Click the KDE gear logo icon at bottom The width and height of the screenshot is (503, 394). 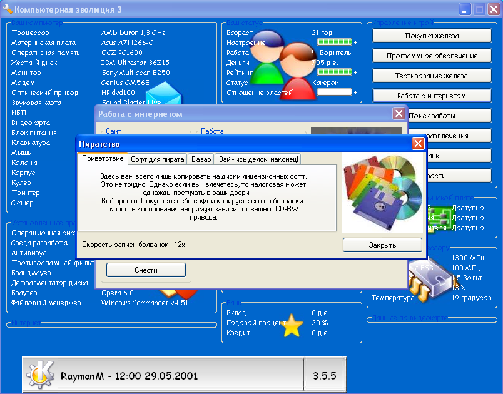(40, 374)
